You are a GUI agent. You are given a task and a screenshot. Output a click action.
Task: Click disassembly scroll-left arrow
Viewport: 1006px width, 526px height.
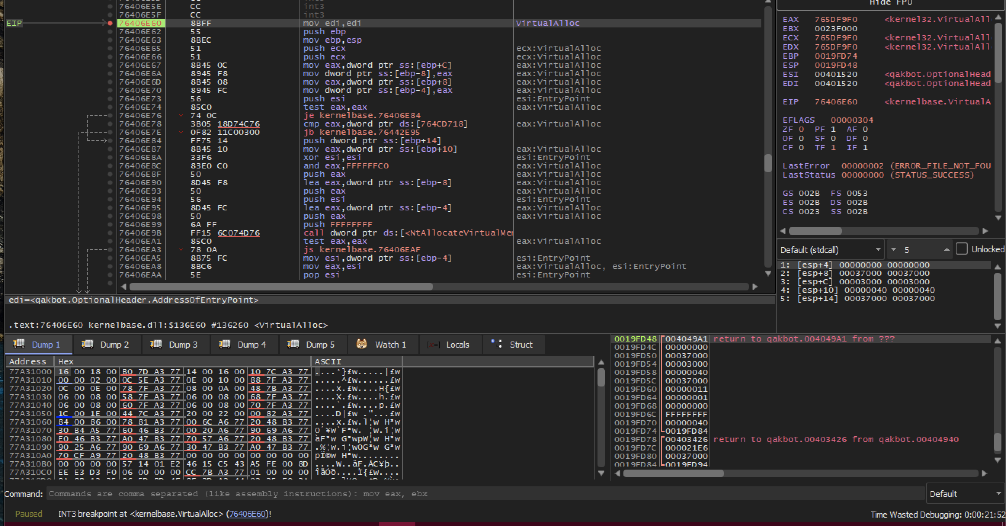pyautogui.click(x=124, y=287)
